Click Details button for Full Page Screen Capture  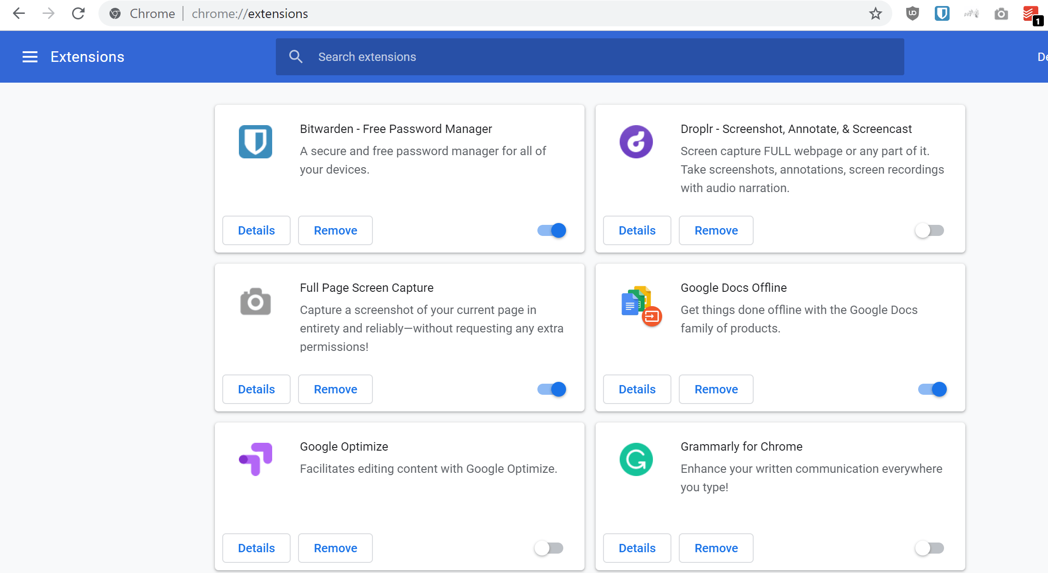pyautogui.click(x=256, y=389)
